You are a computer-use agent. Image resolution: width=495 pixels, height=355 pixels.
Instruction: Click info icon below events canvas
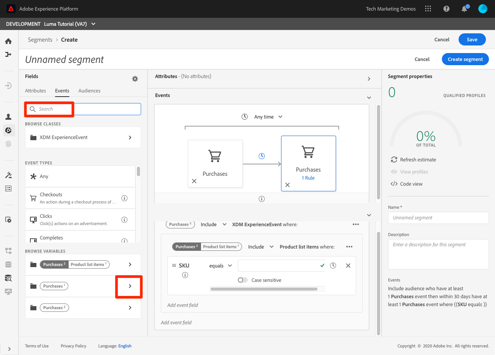[262, 199]
